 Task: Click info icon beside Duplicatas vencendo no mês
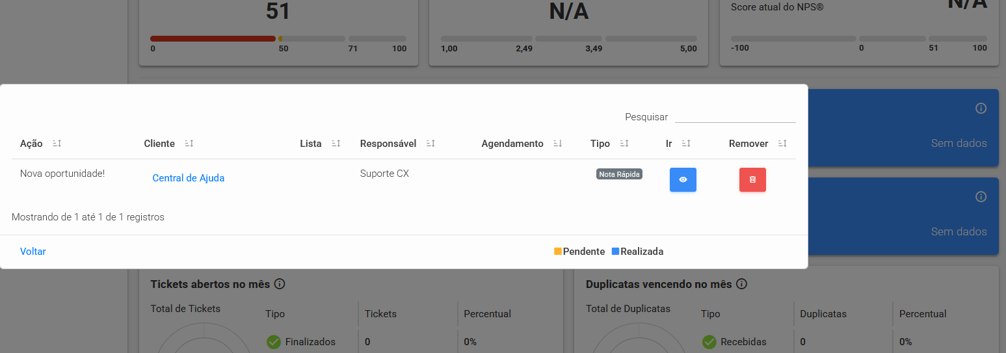pyautogui.click(x=742, y=284)
